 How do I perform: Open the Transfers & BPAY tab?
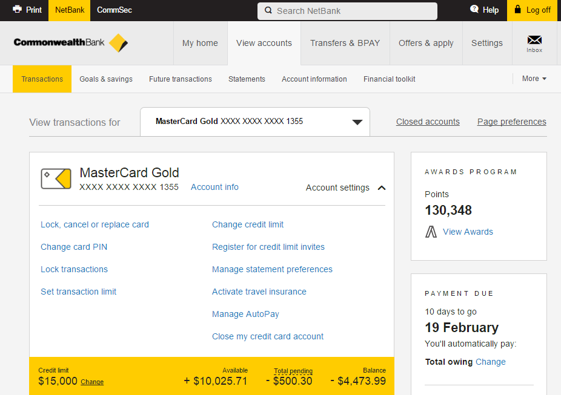[345, 43]
